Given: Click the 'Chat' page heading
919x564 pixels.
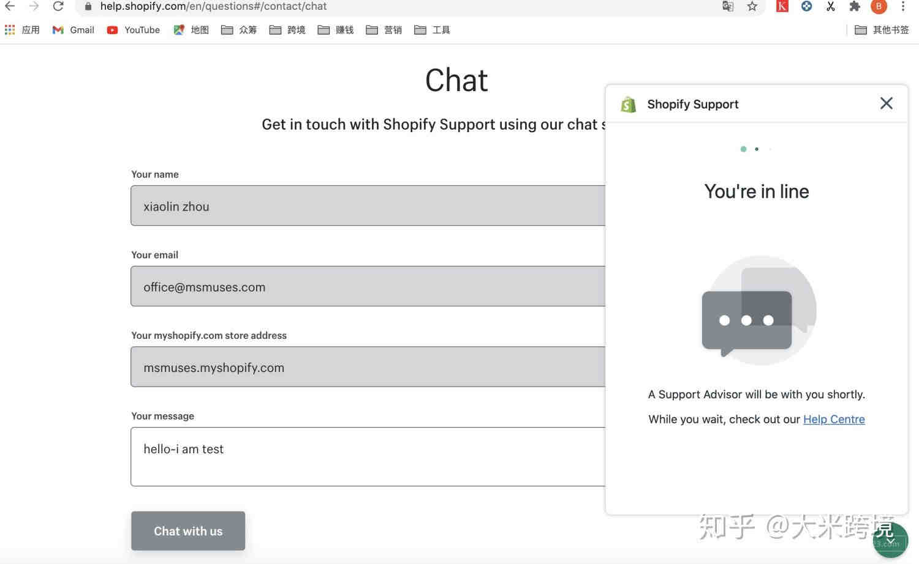Looking at the screenshot, I should pyautogui.click(x=456, y=80).
